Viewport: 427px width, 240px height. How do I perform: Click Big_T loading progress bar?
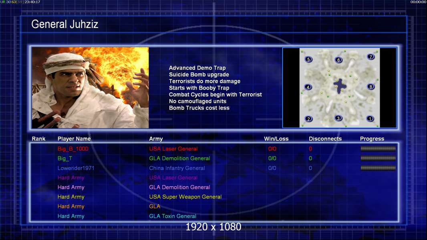(378, 158)
